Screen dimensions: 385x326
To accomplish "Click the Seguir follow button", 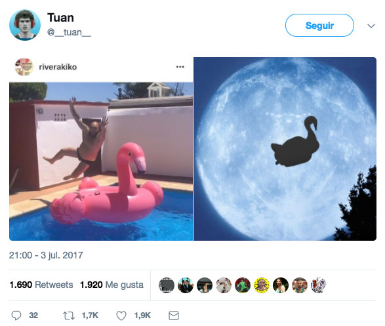I will 319,26.
